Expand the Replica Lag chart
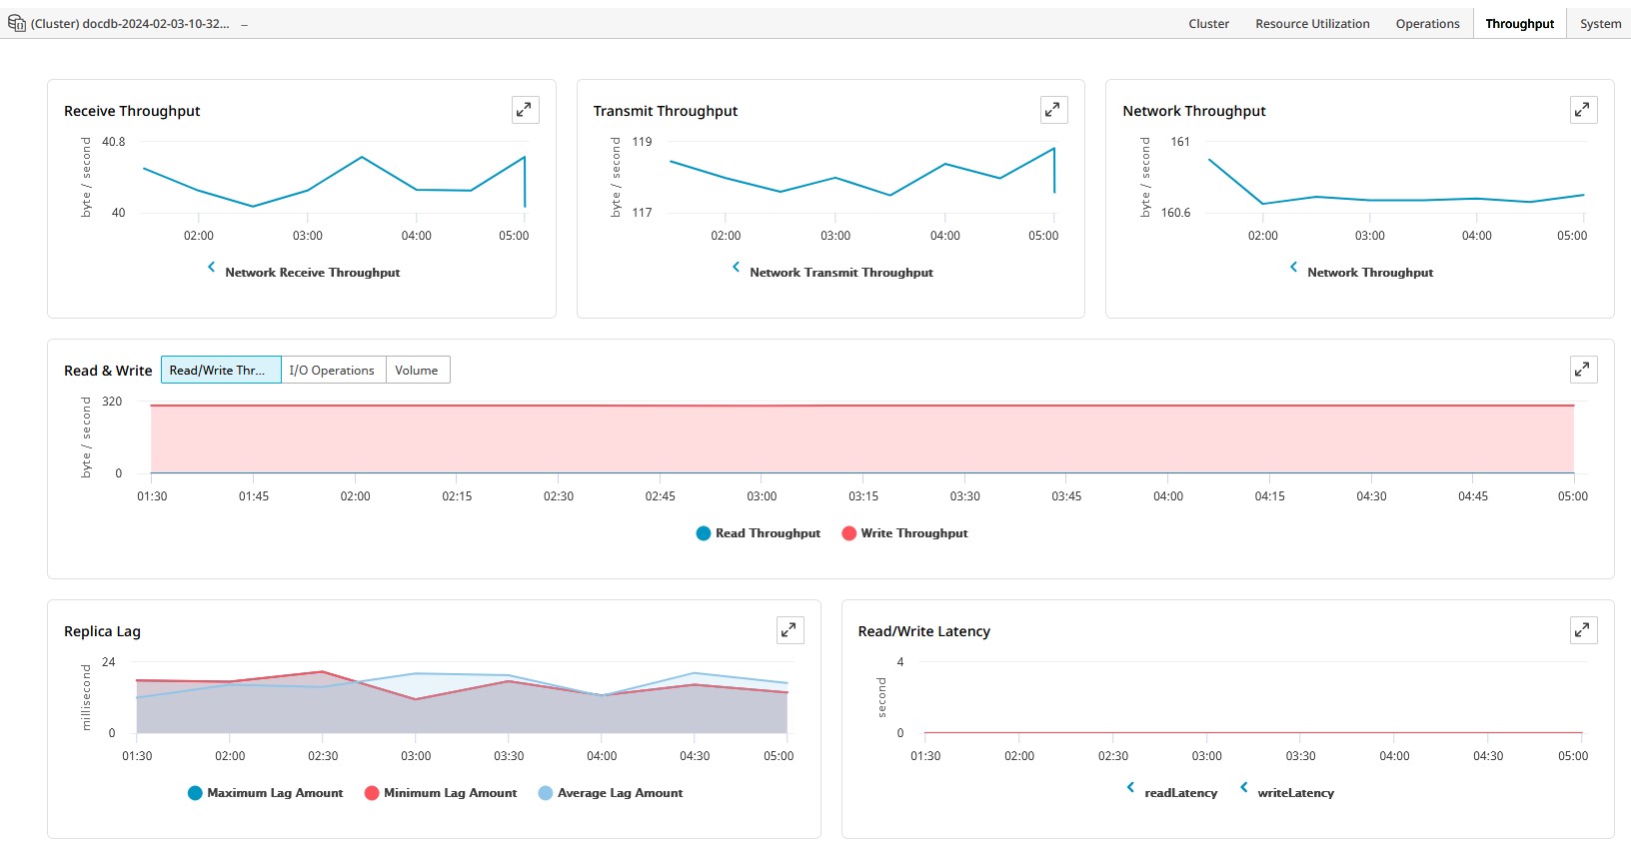 click(x=790, y=630)
